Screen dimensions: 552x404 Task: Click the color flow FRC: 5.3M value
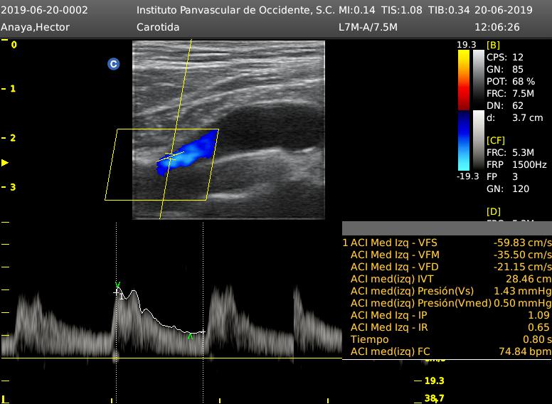pyautogui.click(x=511, y=152)
